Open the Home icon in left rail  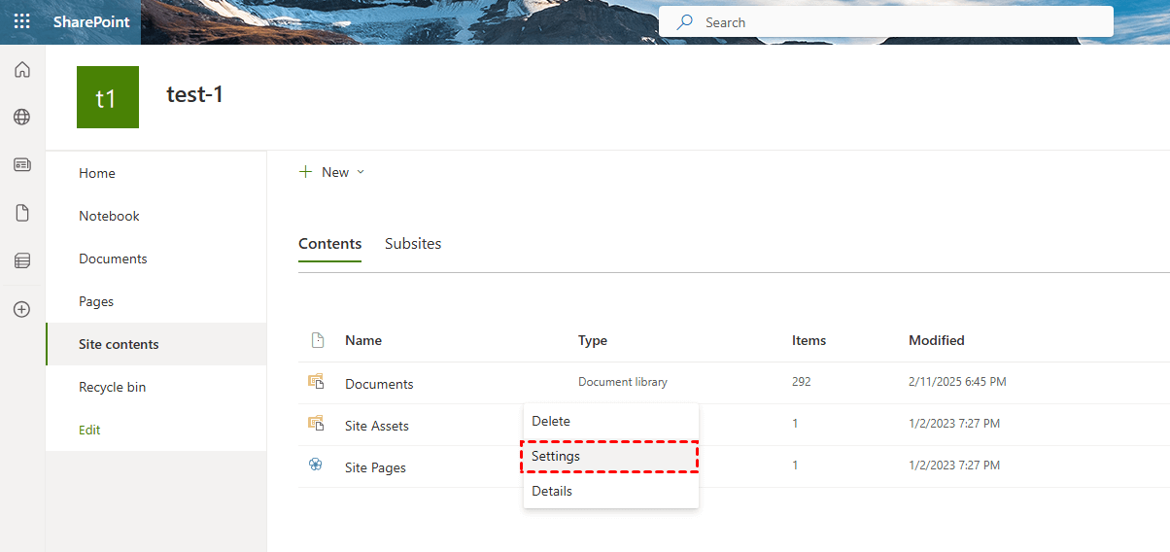tap(21, 70)
